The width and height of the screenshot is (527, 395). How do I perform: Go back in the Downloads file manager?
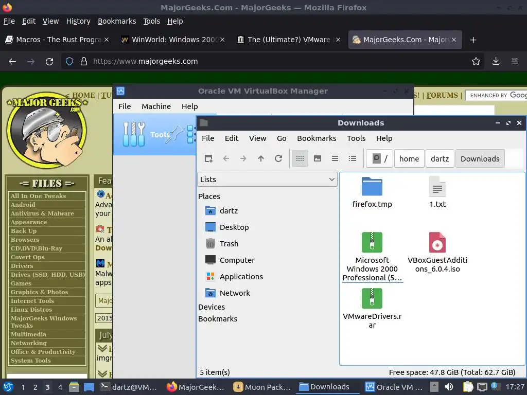pos(226,158)
